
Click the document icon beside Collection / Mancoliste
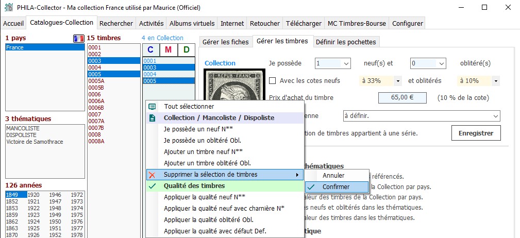[152, 118]
